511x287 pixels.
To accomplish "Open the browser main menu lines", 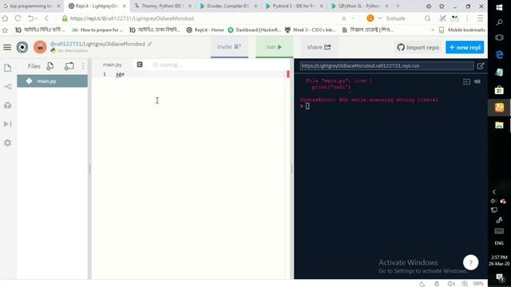I will pyautogui.click(x=480, y=18).
